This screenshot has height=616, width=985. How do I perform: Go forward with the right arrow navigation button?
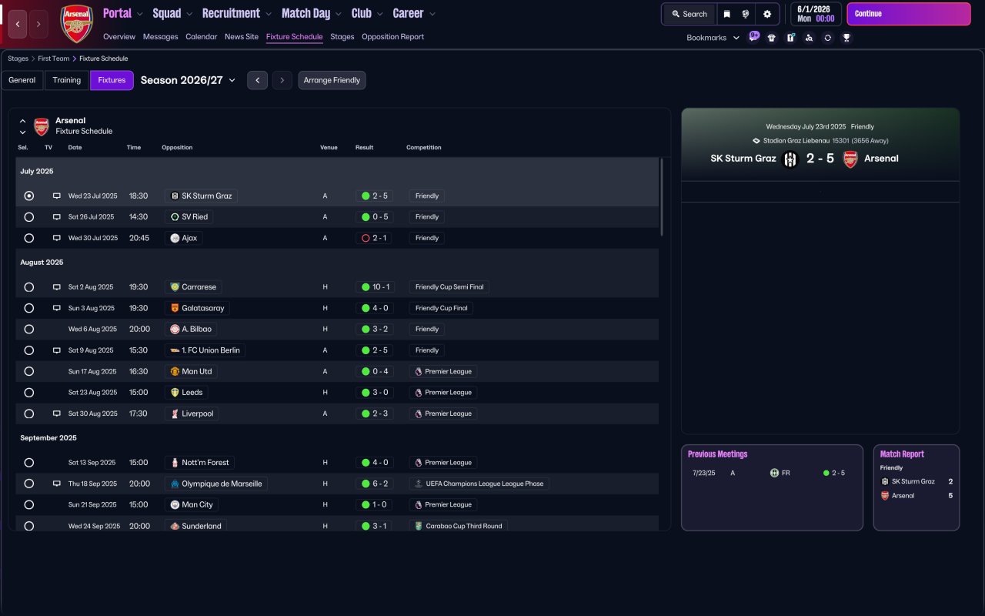(x=38, y=24)
